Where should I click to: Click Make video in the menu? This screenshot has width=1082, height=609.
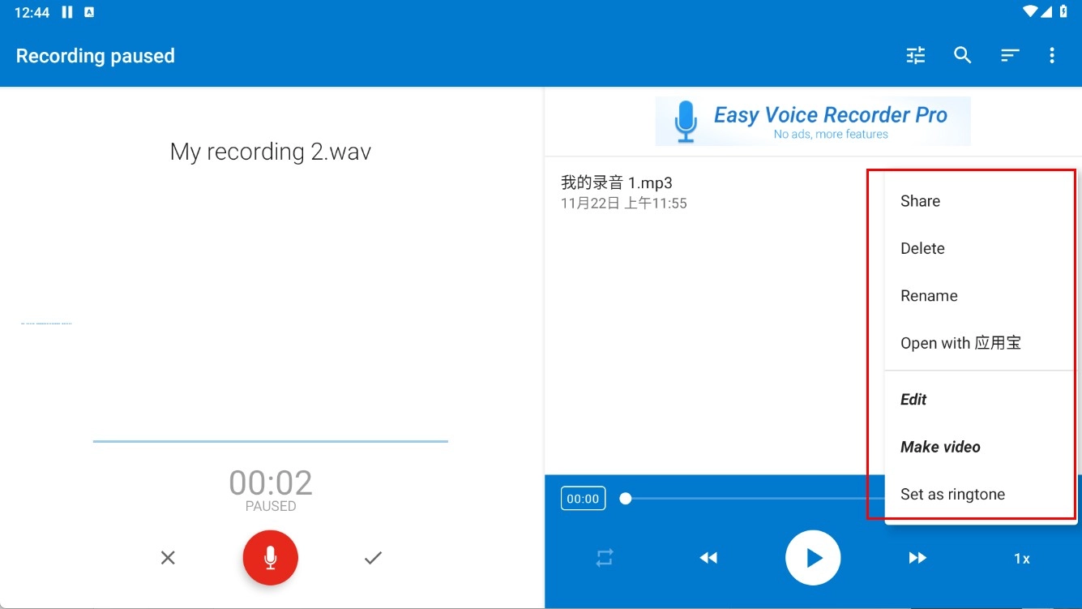click(940, 447)
